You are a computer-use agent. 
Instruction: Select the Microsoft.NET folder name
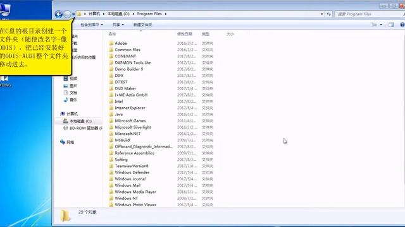tap(128, 134)
